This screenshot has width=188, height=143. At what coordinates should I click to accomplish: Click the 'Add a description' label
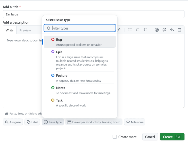click(x=16, y=22)
